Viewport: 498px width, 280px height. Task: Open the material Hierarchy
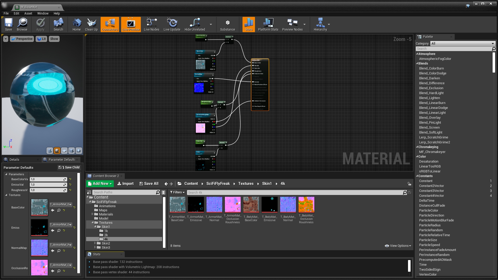[x=320, y=24]
